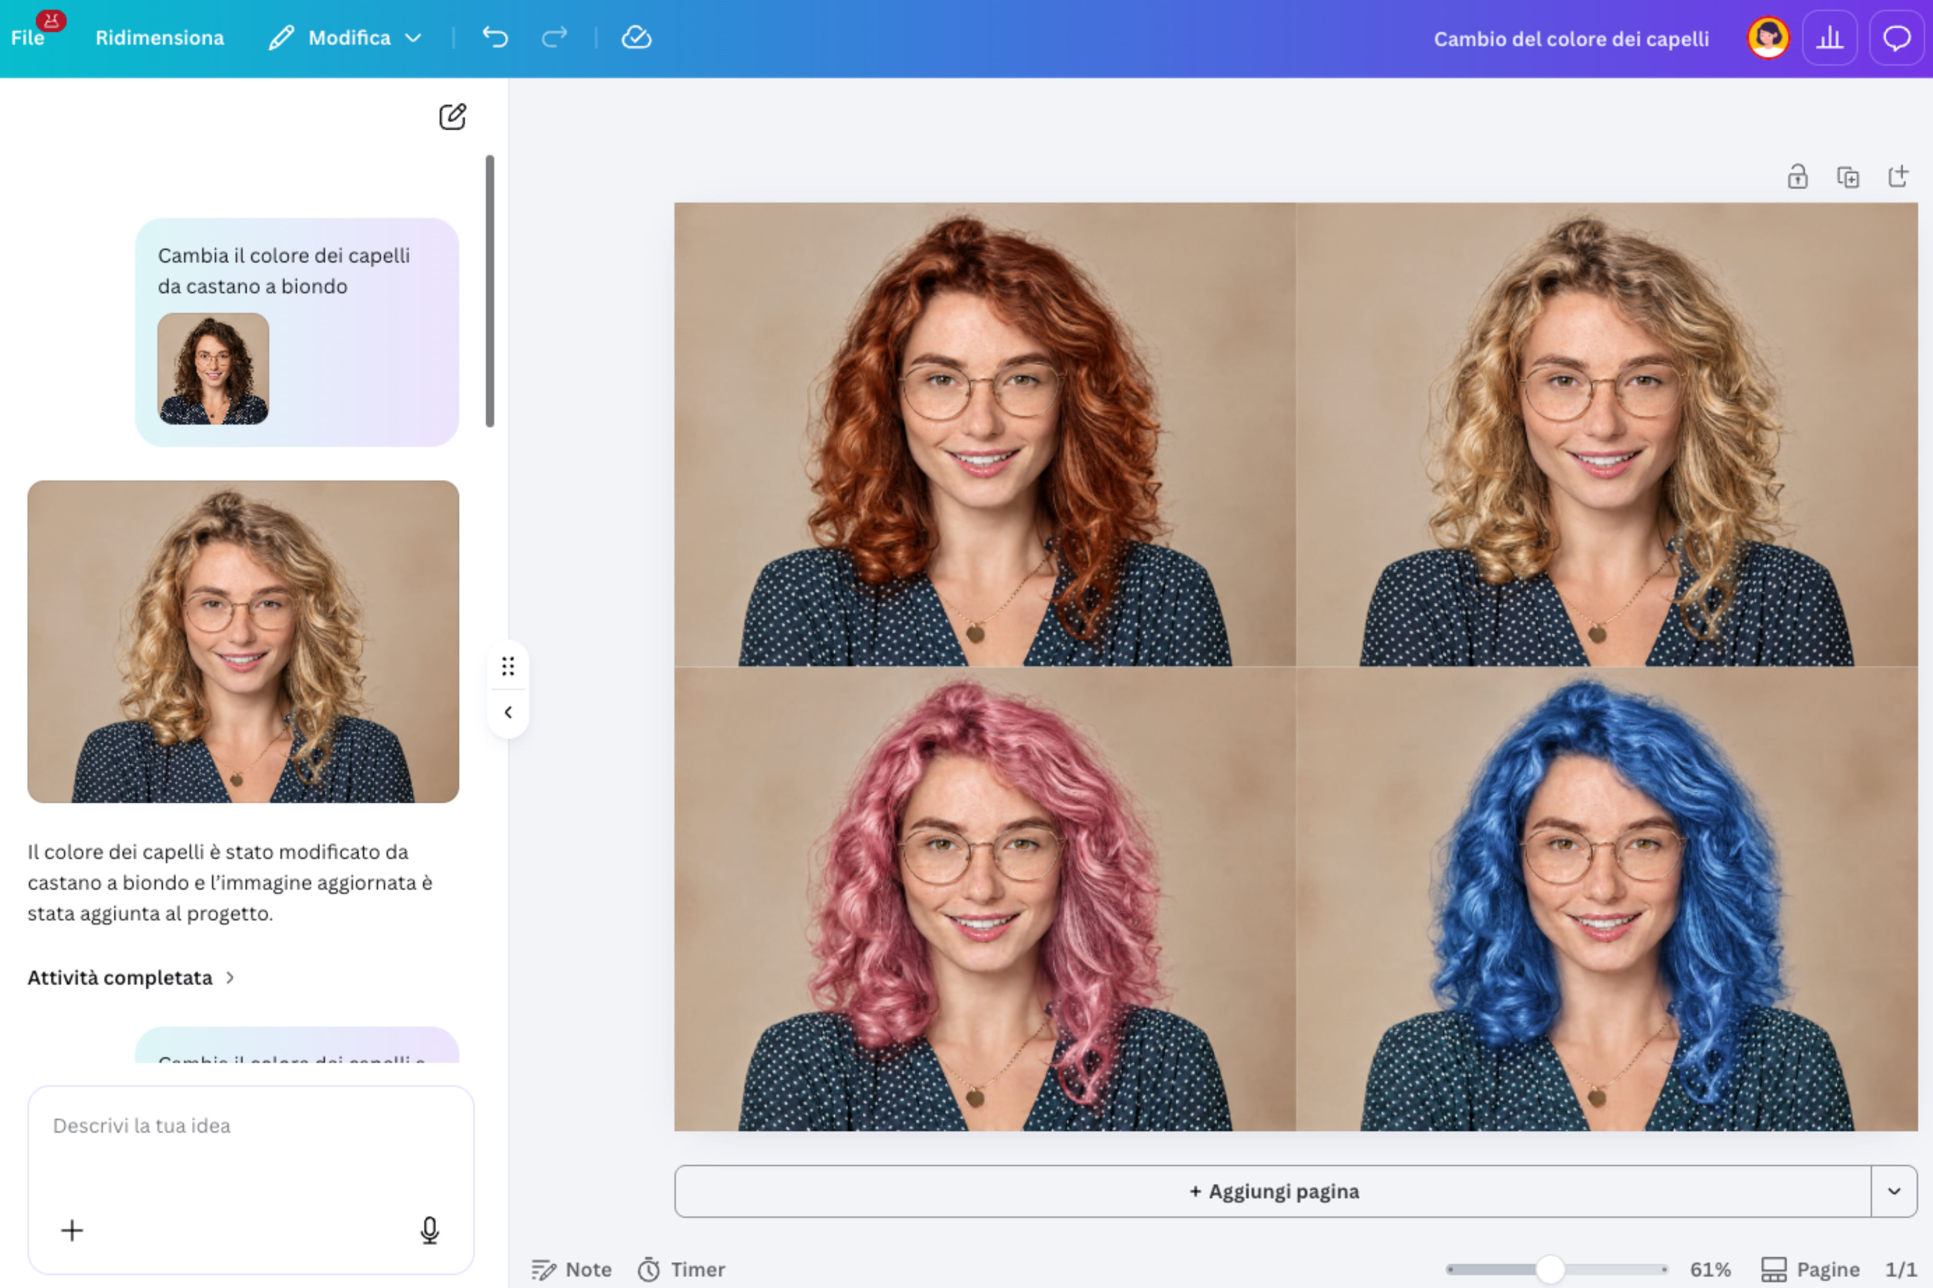The height and width of the screenshot is (1288, 1933).
Task: Open the analytics bar chart icon
Action: point(1829,38)
